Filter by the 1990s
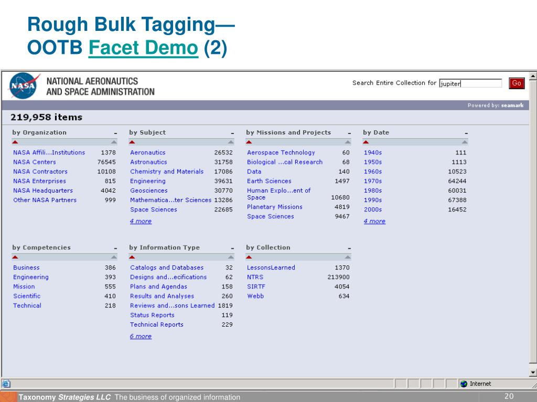Viewport: 537px width, 402px height. [x=373, y=200]
